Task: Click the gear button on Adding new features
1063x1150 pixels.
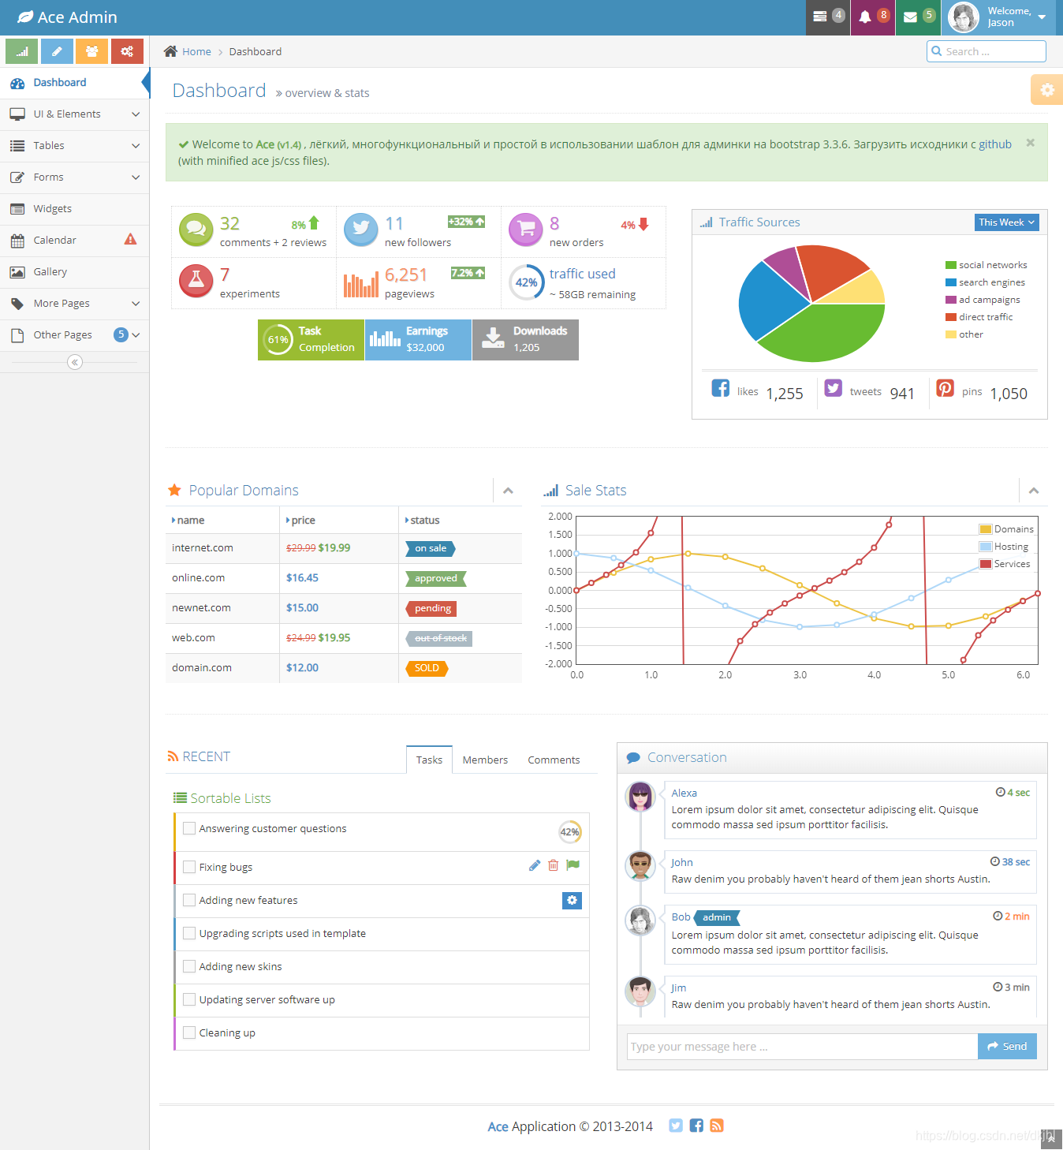Action: [572, 900]
